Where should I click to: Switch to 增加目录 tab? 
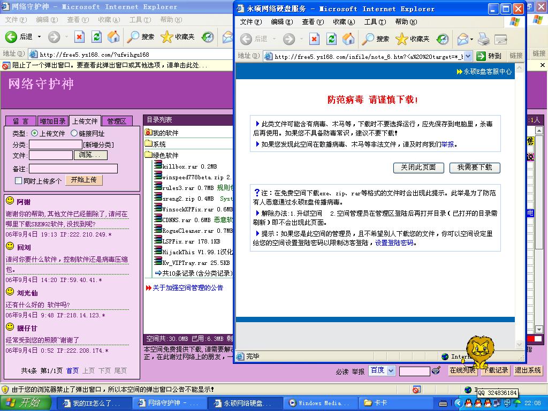pos(52,121)
